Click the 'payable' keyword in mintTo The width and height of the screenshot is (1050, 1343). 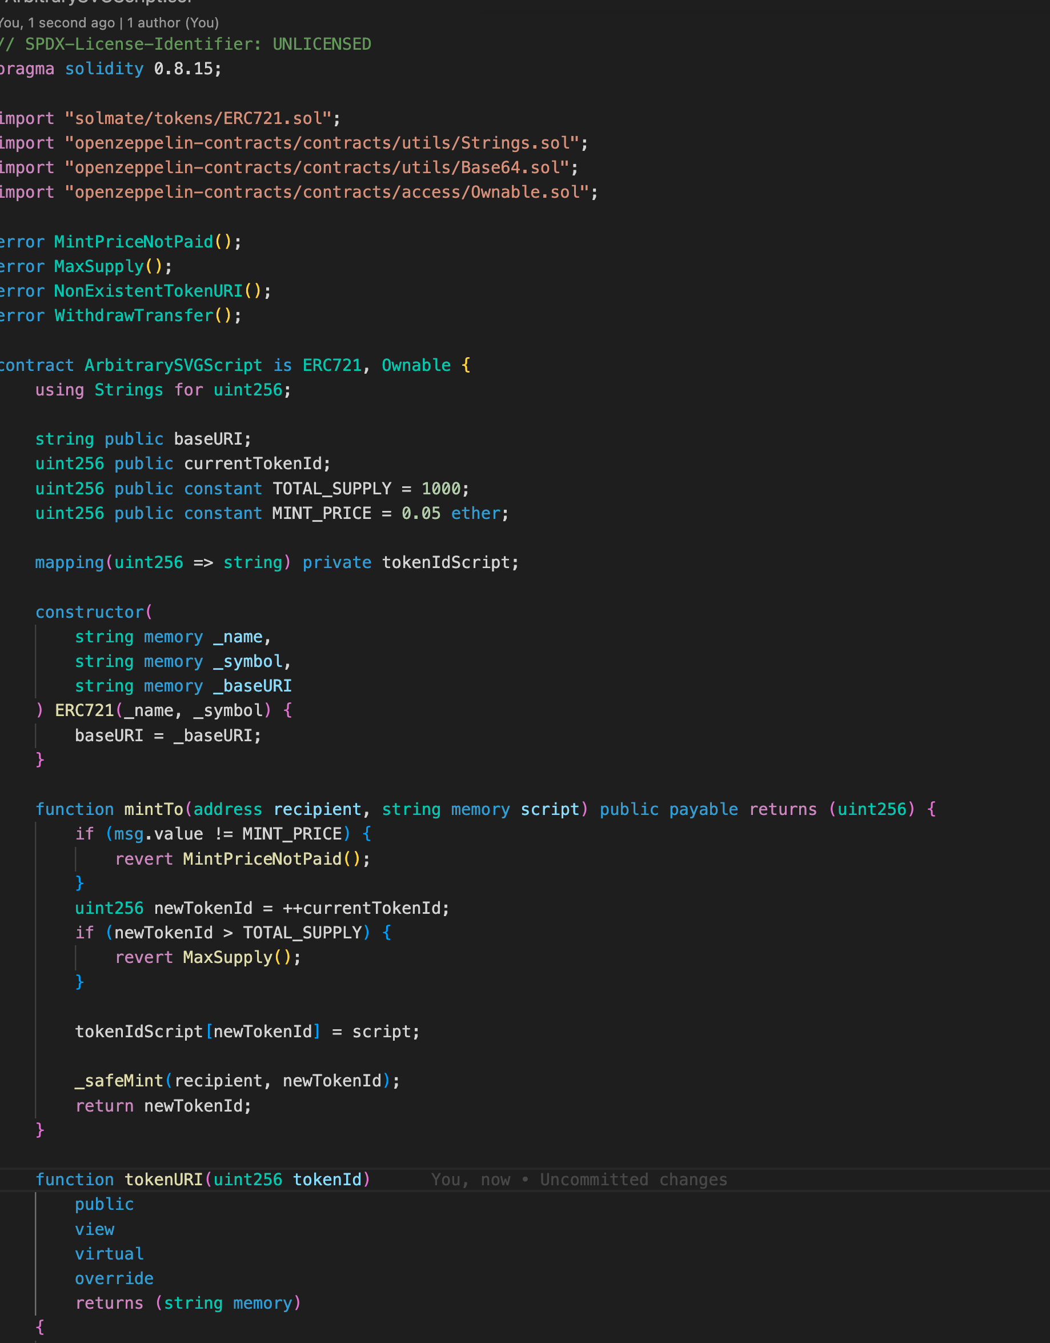click(703, 809)
